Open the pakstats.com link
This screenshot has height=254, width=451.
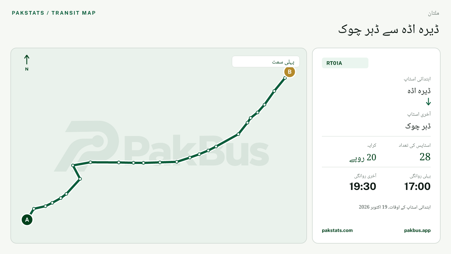coord(337,230)
